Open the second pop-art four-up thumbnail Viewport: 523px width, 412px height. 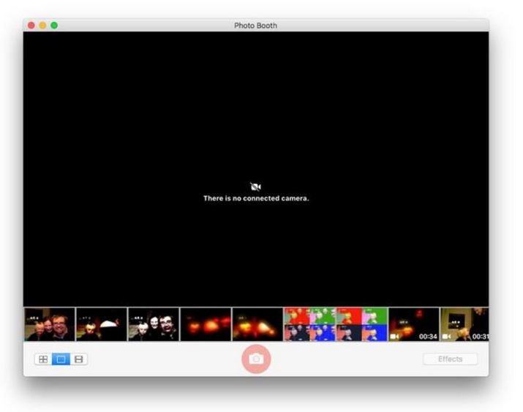tap(362, 324)
